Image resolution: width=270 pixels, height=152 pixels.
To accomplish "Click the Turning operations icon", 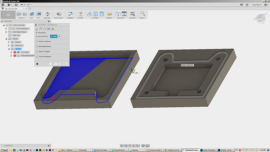I will click(70, 14).
